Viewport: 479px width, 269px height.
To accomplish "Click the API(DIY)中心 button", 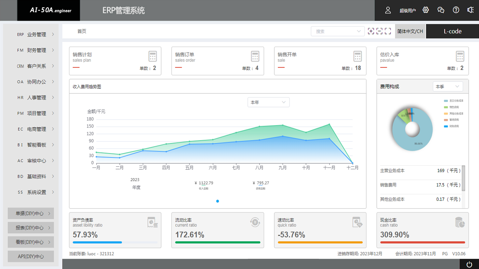I will click(31, 256).
